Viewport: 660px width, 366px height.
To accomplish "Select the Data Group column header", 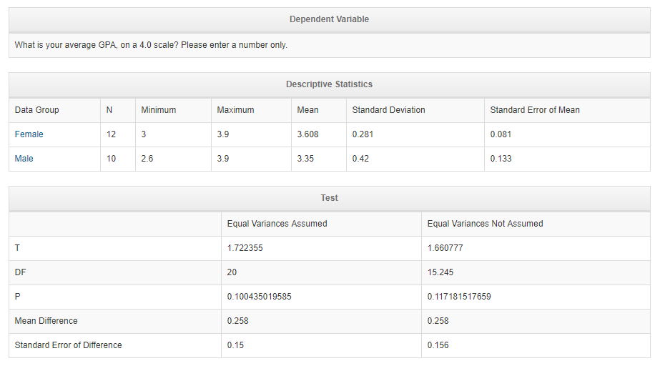I will [x=55, y=110].
